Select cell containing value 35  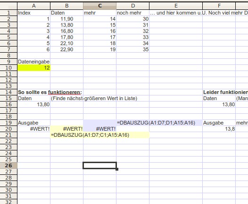[x=132, y=49]
